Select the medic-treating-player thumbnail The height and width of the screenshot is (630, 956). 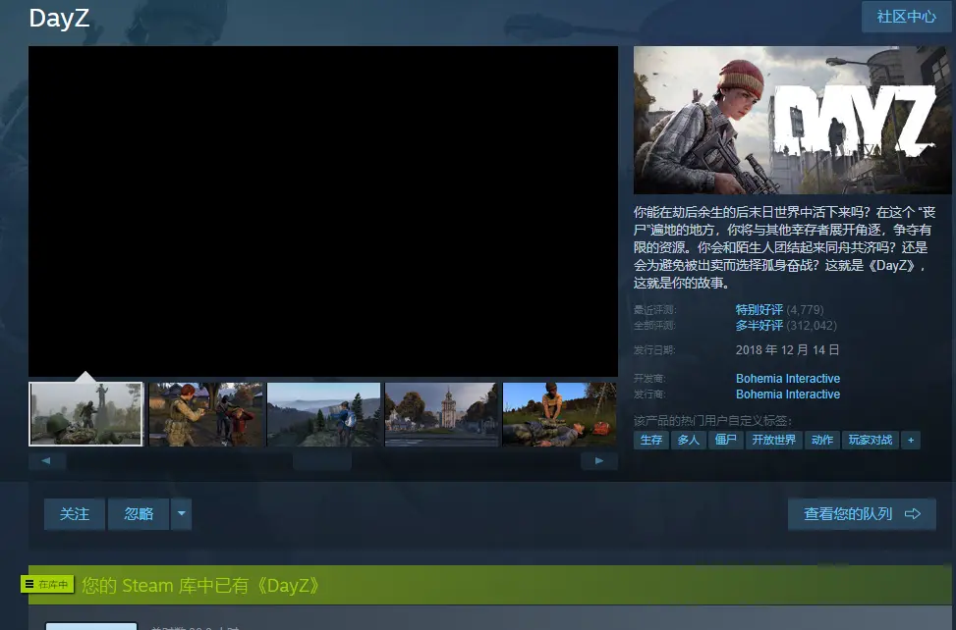pos(560,414)
